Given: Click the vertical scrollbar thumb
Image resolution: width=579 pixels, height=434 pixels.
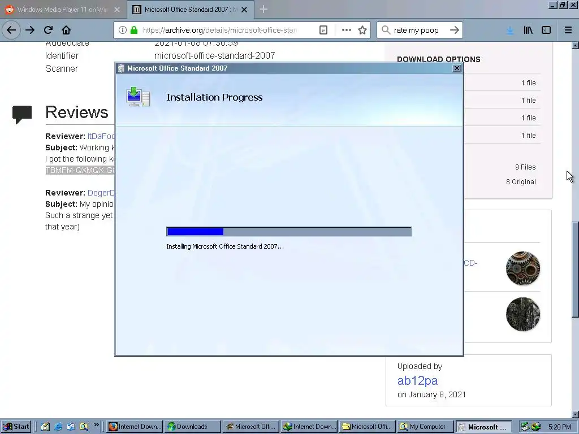Looking at the screenshot, I should coord(575,268).
